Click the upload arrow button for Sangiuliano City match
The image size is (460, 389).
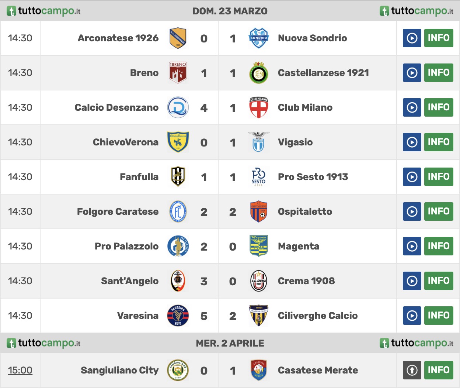pos(412,370)
